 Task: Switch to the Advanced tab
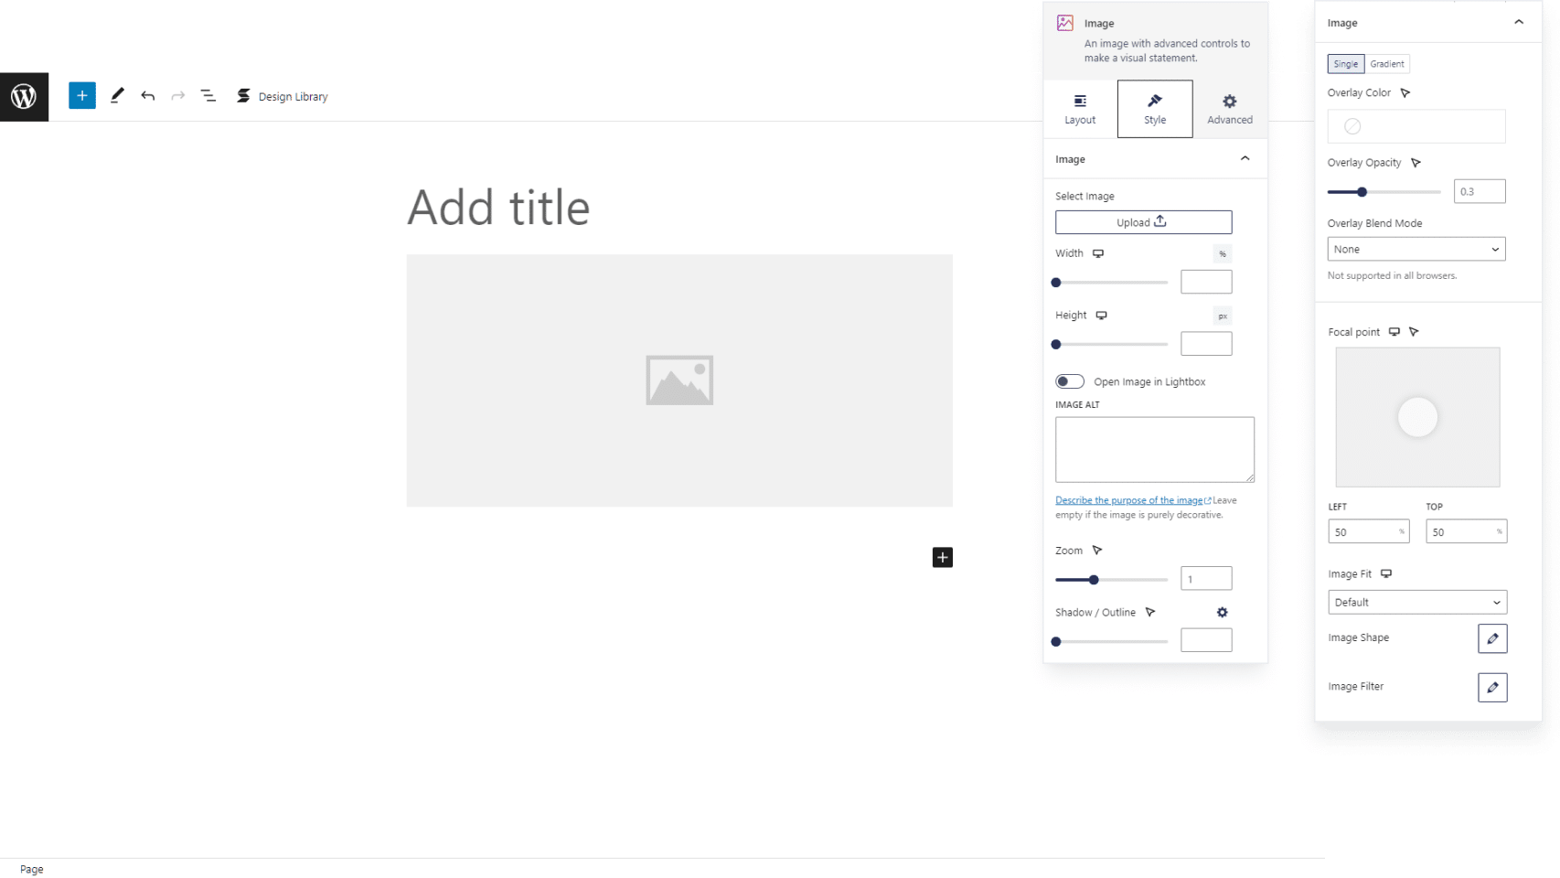[x=1229, y=109]
